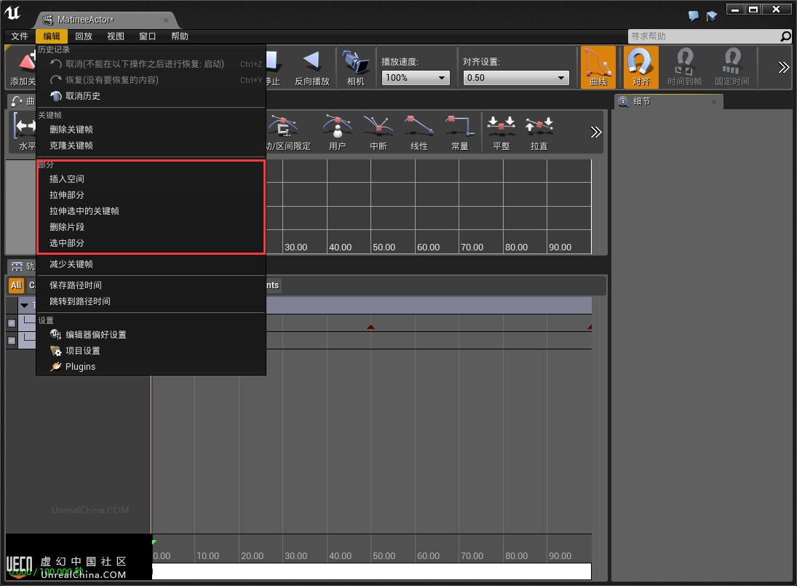Close the 细节 details tab
The image size is (797, 586).
tap(713, 102)
